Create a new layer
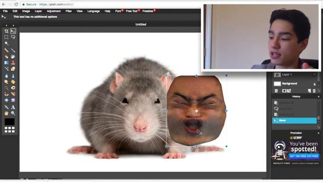Screen dimensions: 323x182 pyautogui.click(x=309, y=90)
